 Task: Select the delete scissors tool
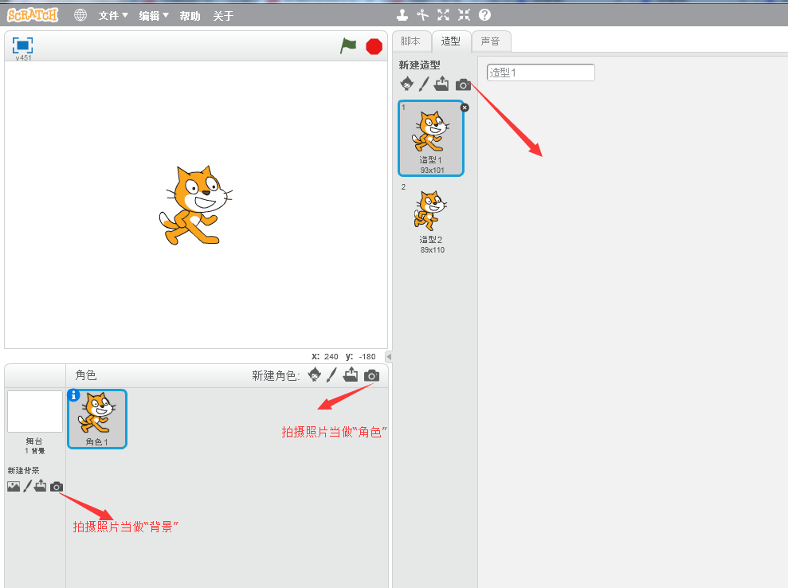pyautogui.click(x=422, y=15)
